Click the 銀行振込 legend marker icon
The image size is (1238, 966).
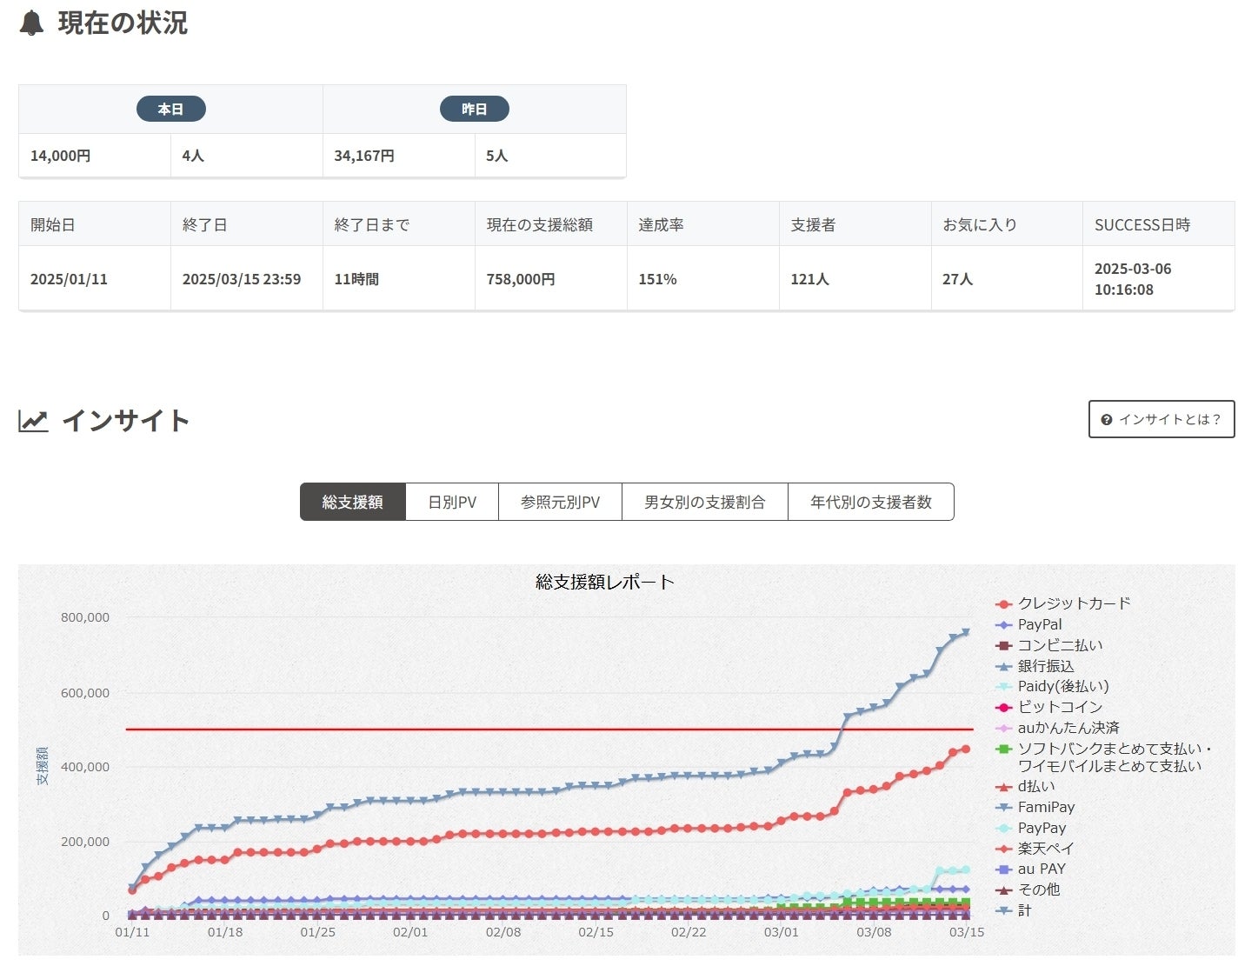coord(1004,666)
